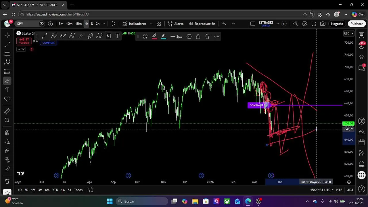Open the layout grid selector
The width and height of the screenshot is (368, 207).
[159, 24]
